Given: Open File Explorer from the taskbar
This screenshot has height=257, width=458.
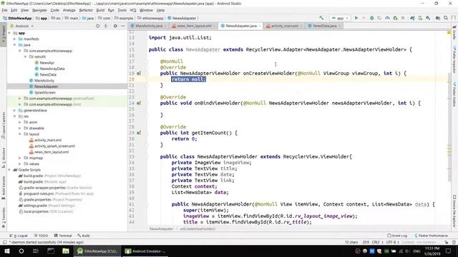Looking at the screenshot, I should (66, 251).
